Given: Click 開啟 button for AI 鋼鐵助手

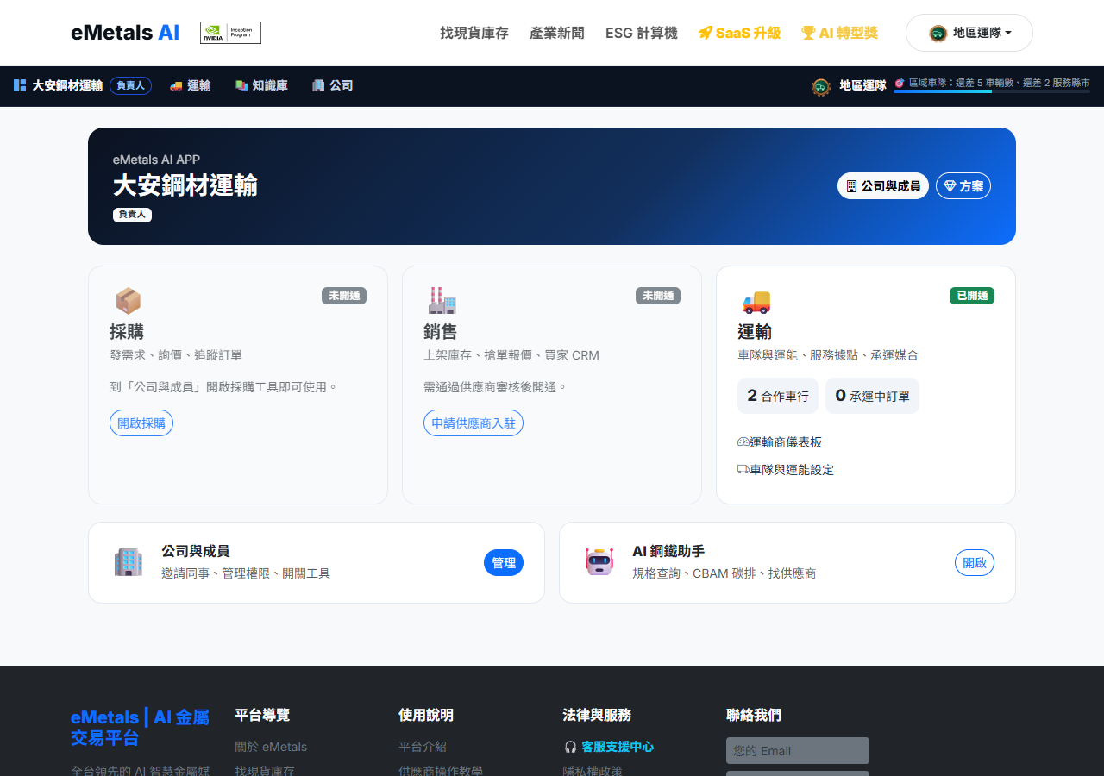Looking at the screenshot, I should tap(975, 562).
